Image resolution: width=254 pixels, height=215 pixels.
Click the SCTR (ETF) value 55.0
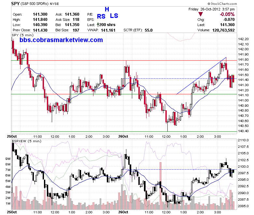pos(148,30)
